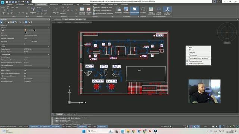Insert a Таблица .dwg table
Image resolution: width=239 pixels, height=134 pixels.
click(x=89, y=11)
